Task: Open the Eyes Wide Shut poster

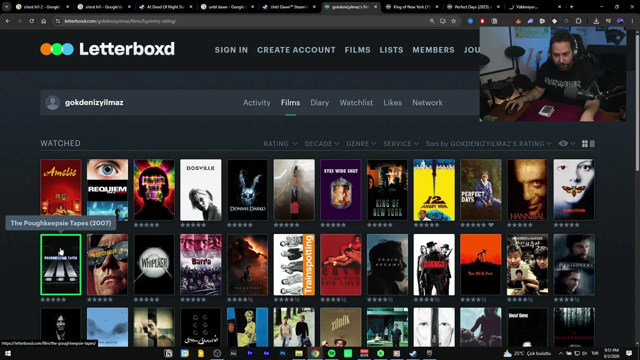Action: coord(340,190)
